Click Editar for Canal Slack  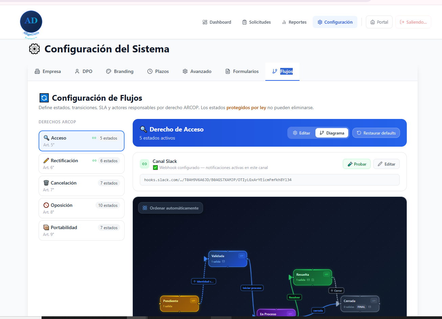coord(386,164)
